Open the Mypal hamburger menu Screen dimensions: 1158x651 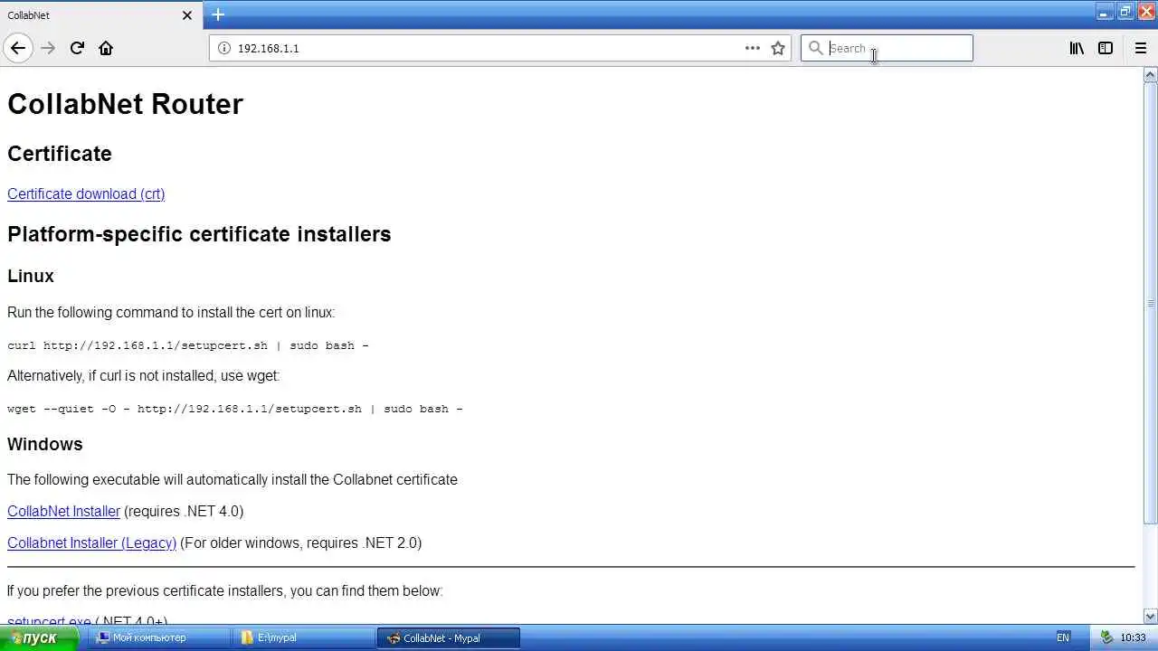pyautogui.click(x=1140, y=48)
